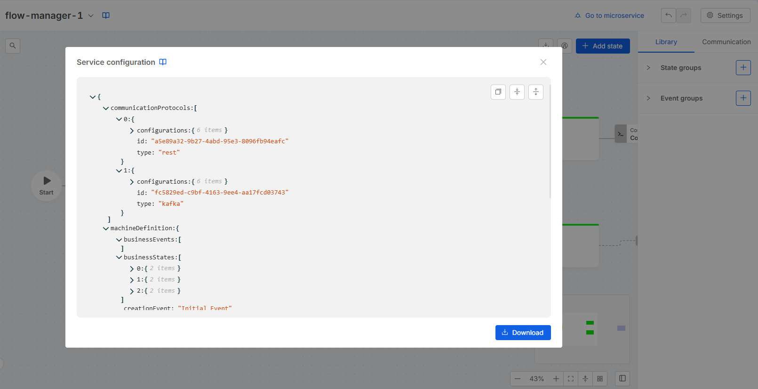The height and width of the screenshot is (389, 758).
Task: Expand configurations under protocol 0
Action: tap(132, 131)
